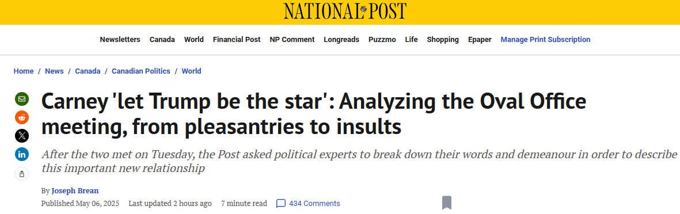The width and height of the screenshot is (680, 214).
Task: Open Longreads in navigation bar
Action: [x=341, y=40]
